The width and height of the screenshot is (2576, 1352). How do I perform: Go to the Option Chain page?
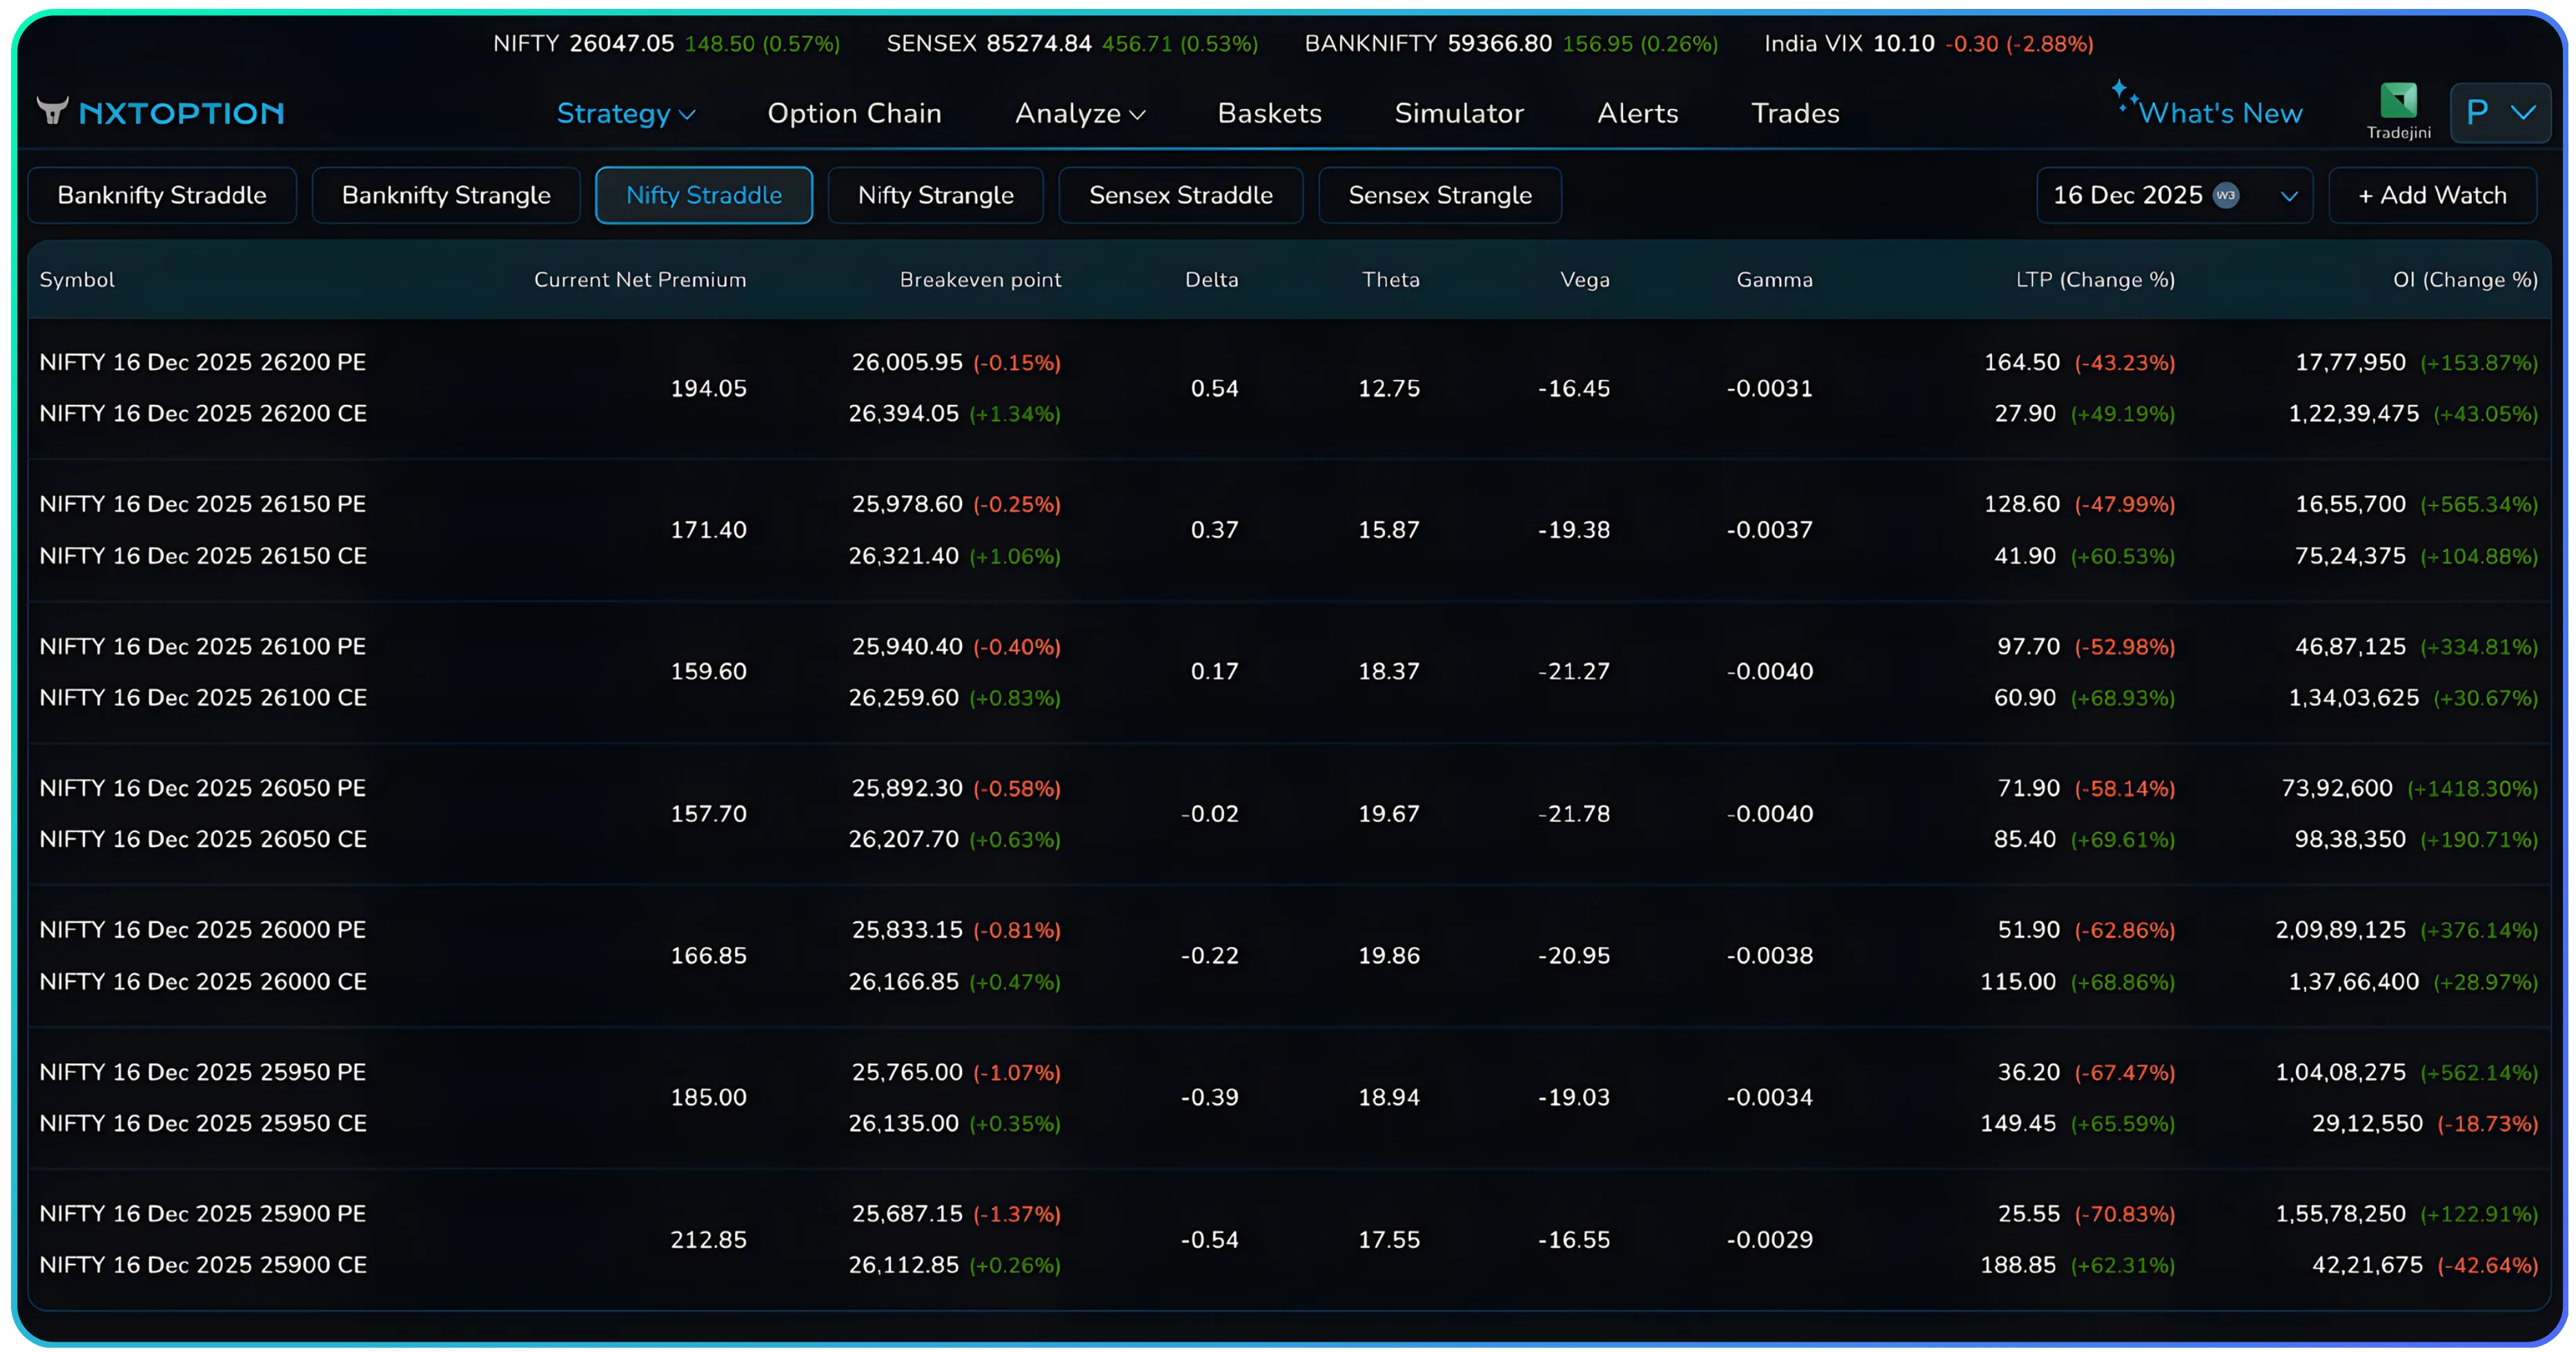click(x=854, y=113)
